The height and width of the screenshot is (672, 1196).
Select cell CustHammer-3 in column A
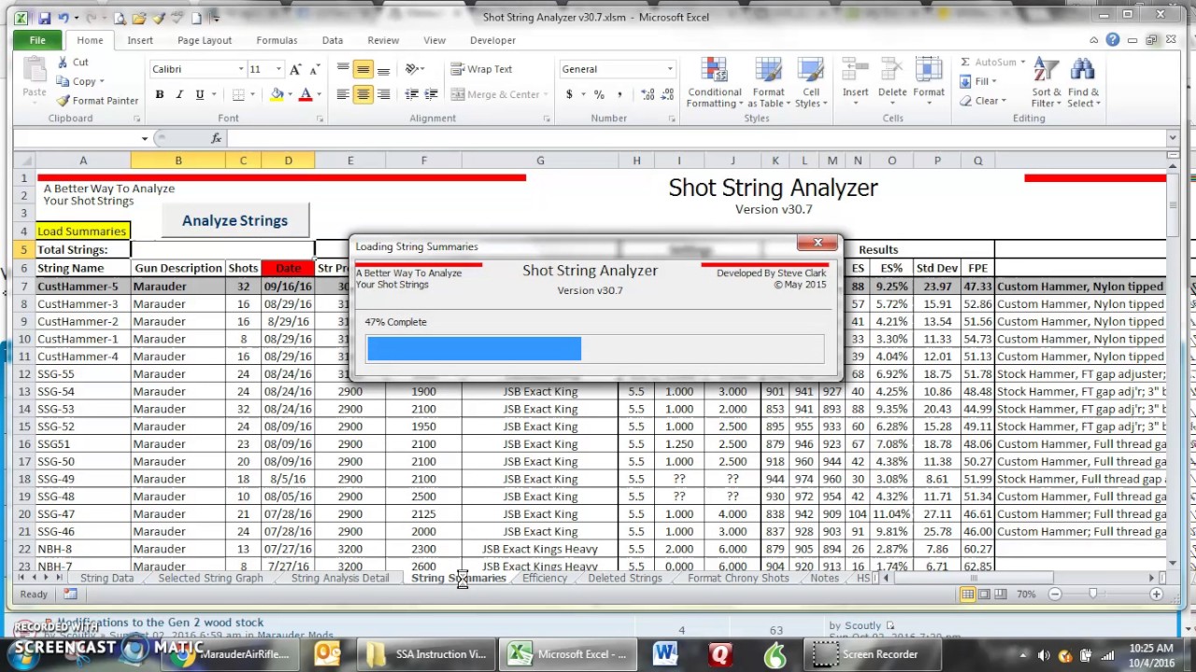82,304
